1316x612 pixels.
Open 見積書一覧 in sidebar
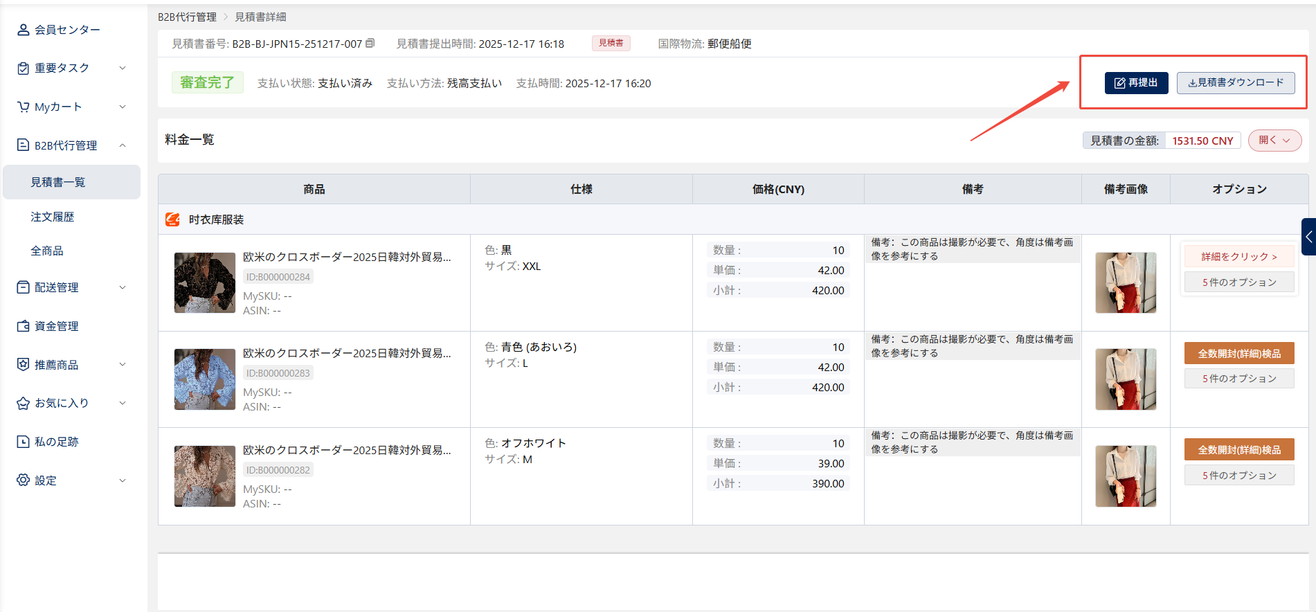point(71,182)
